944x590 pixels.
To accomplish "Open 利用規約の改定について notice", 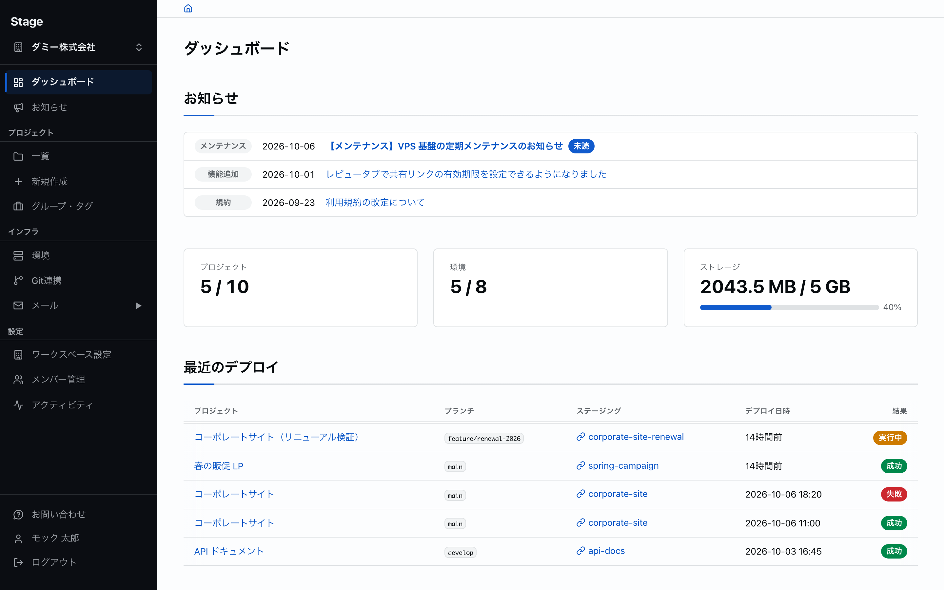I will coord(375,203).
